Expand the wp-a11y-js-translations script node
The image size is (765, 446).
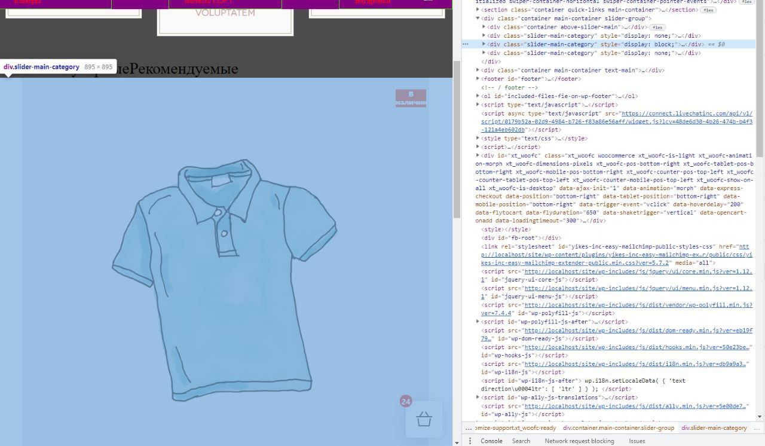(x=478, y=398)
